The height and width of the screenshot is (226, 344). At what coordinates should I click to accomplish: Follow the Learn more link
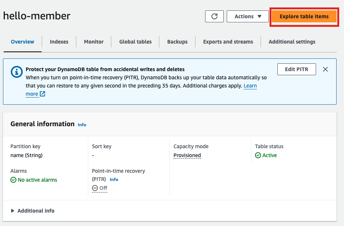250,86
